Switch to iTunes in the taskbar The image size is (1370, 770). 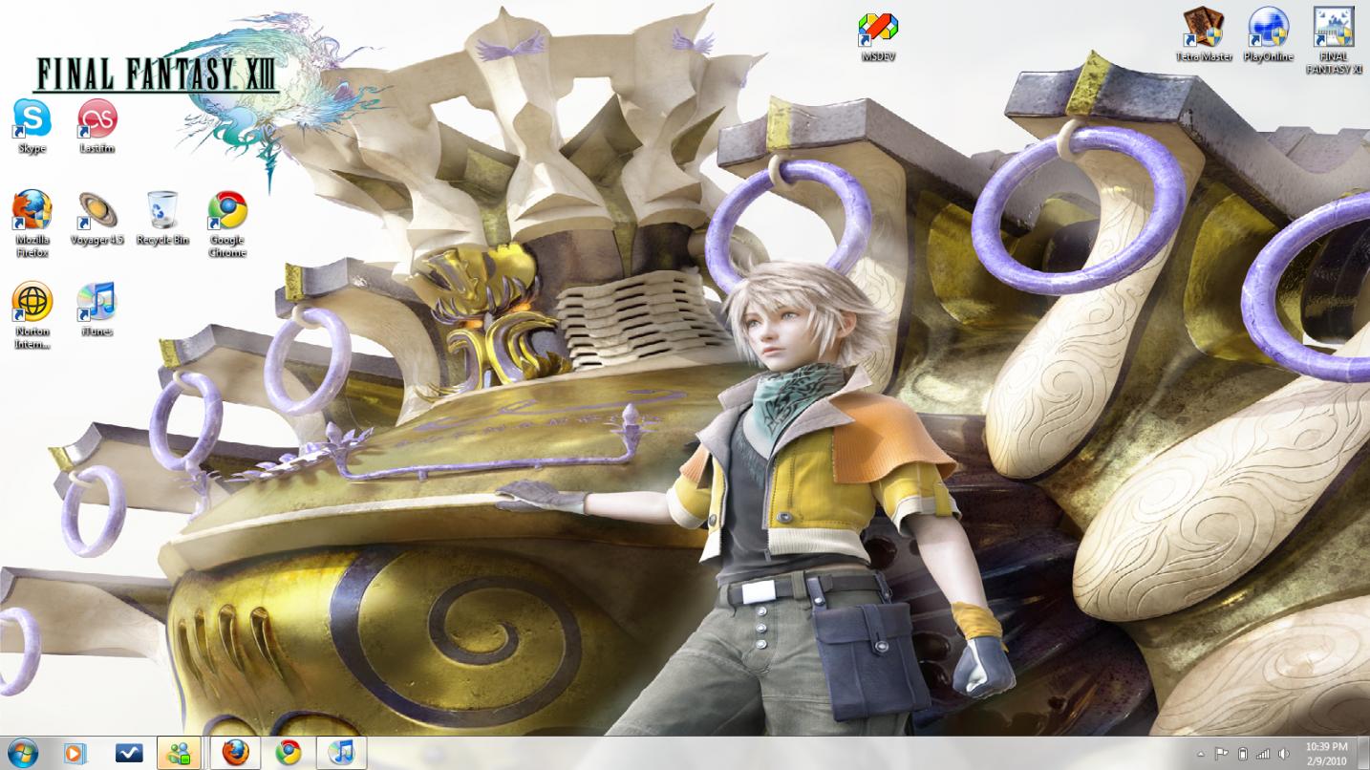[x=341, y=753]
